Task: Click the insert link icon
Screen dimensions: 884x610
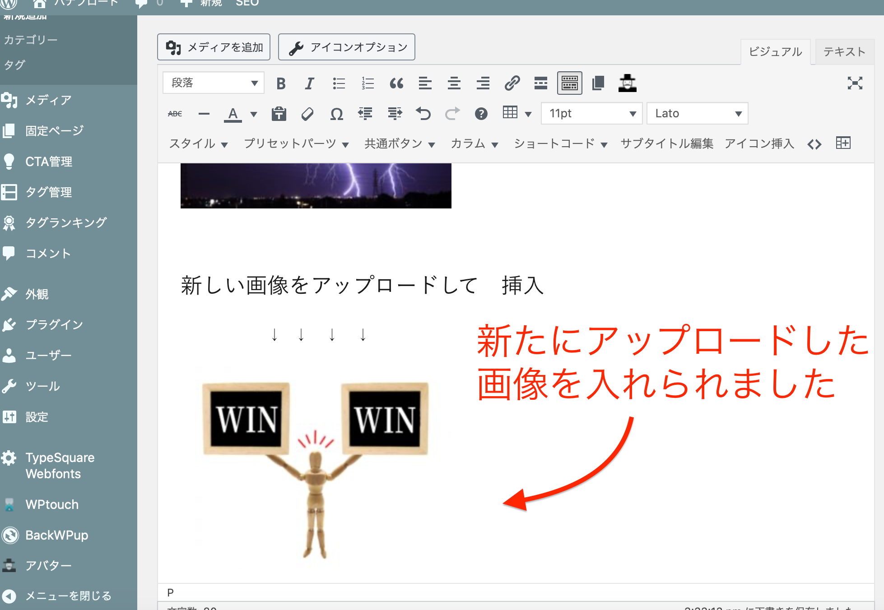Action: tap(512, 83)
